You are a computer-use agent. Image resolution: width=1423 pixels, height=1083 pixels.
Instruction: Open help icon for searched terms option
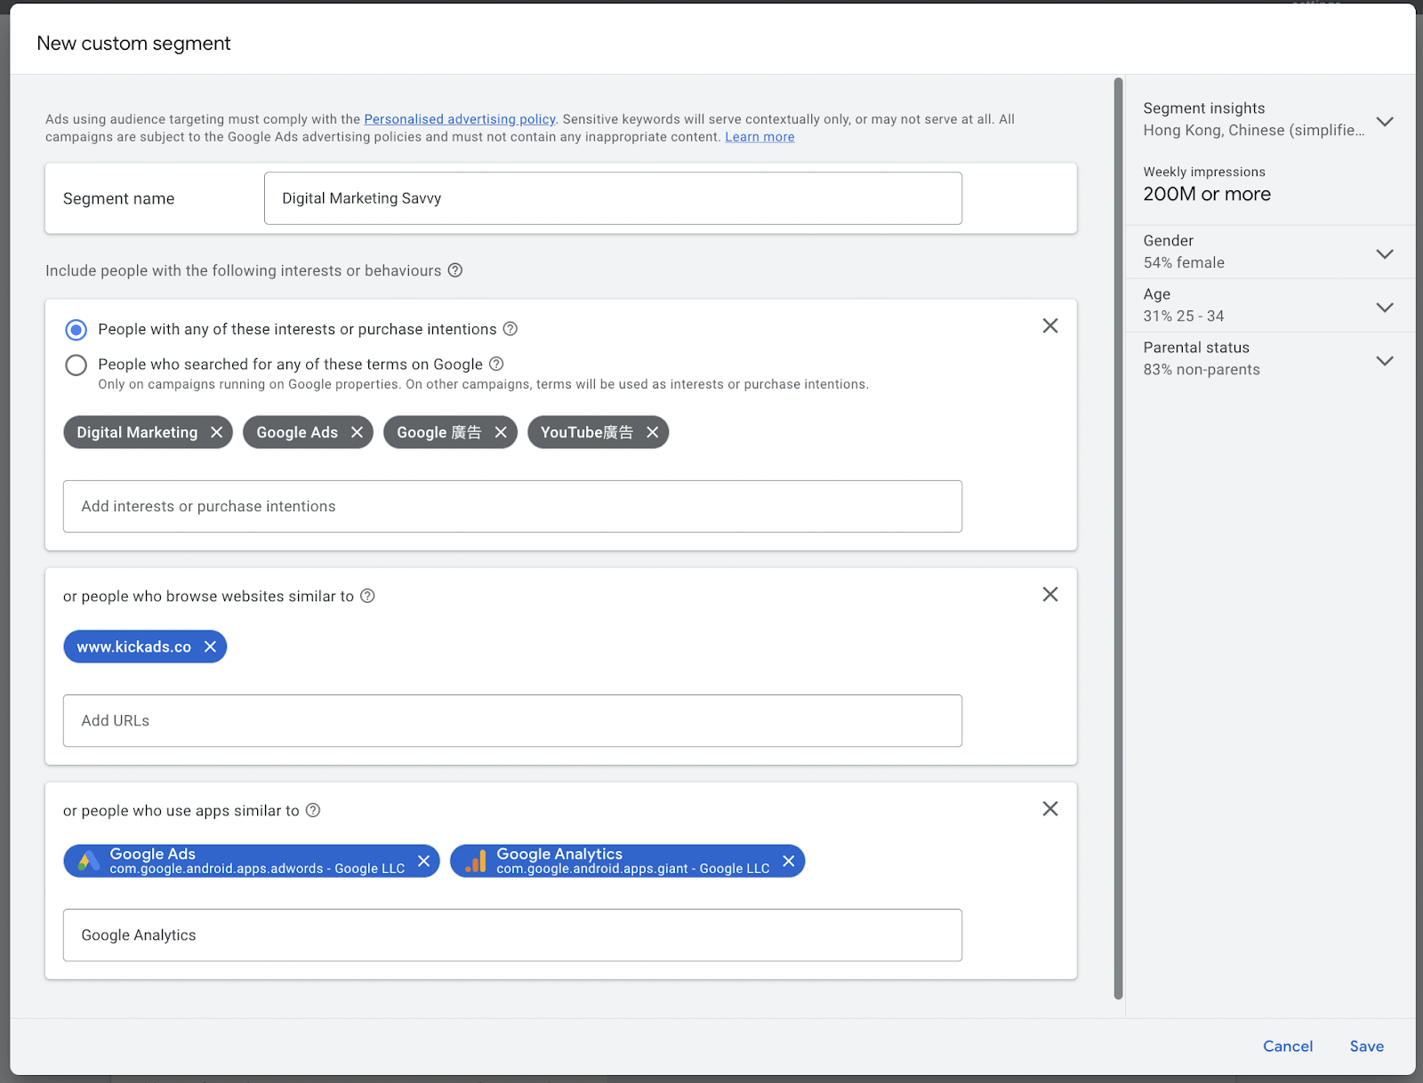[496, 364]
